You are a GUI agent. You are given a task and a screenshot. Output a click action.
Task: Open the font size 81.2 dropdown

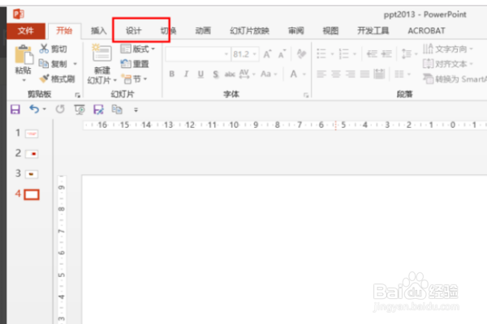click(255, 54)
